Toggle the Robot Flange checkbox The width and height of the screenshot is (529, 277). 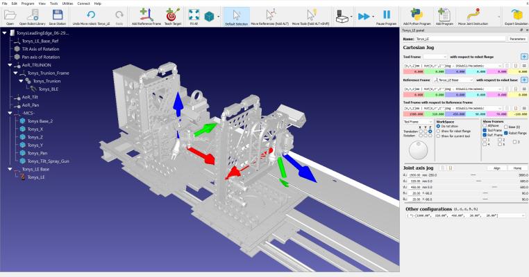pyautogui.click(x=506, y=133)
